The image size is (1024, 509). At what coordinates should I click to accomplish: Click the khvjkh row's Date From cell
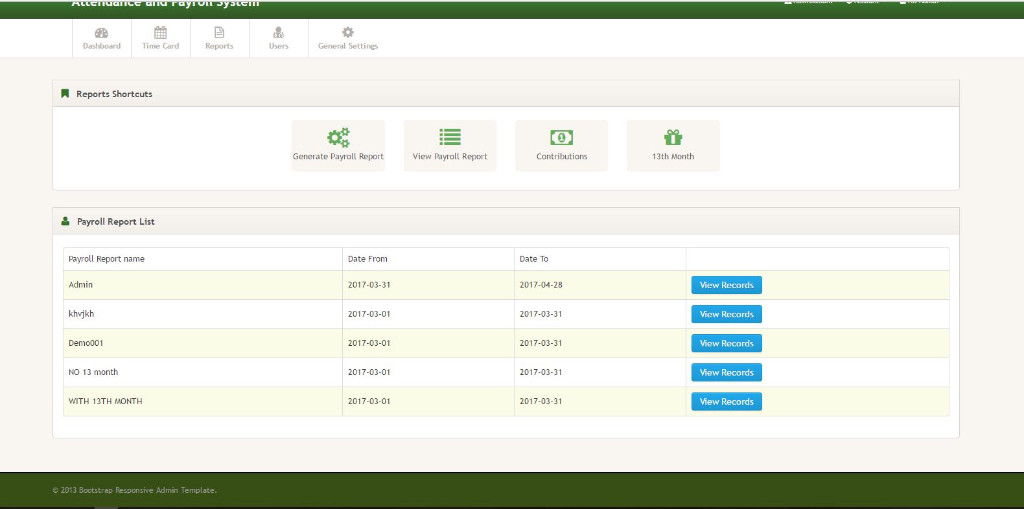coord(428,314)
